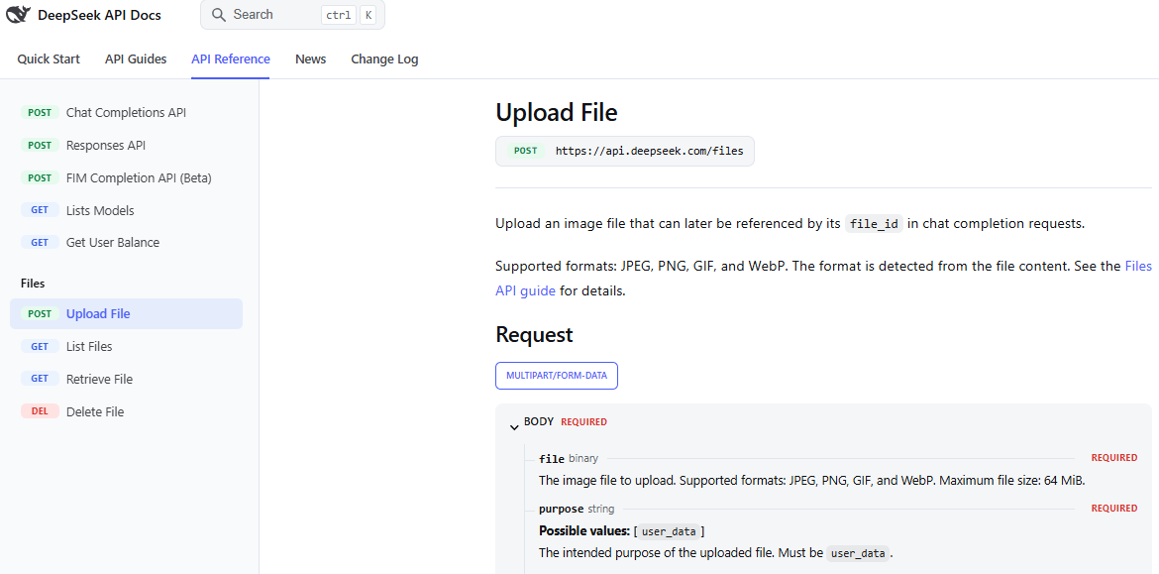Click the Files section heading in sidebar
1159x574 pixels.
[x=33, y=284]
